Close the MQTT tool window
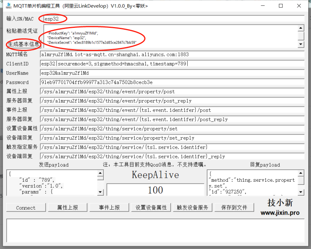Screen dimensions: 311x249 [299, 6]
